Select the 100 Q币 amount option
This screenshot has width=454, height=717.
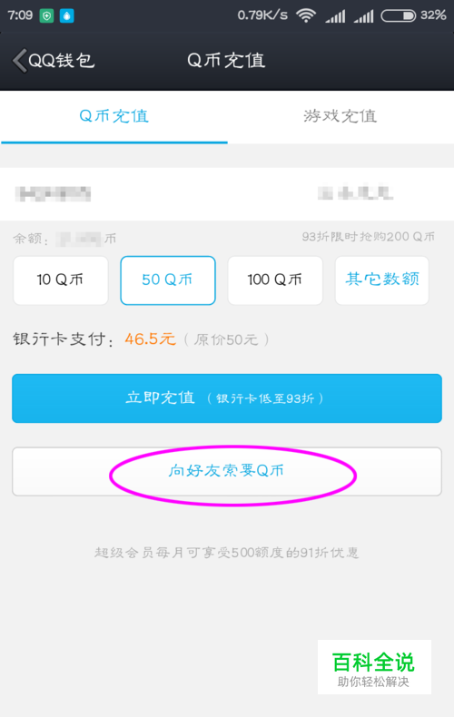point(275,280)
